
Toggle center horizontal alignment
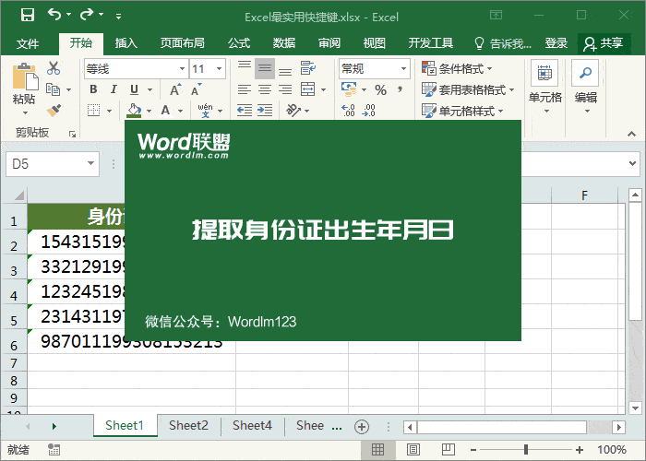tap(264, 89)
